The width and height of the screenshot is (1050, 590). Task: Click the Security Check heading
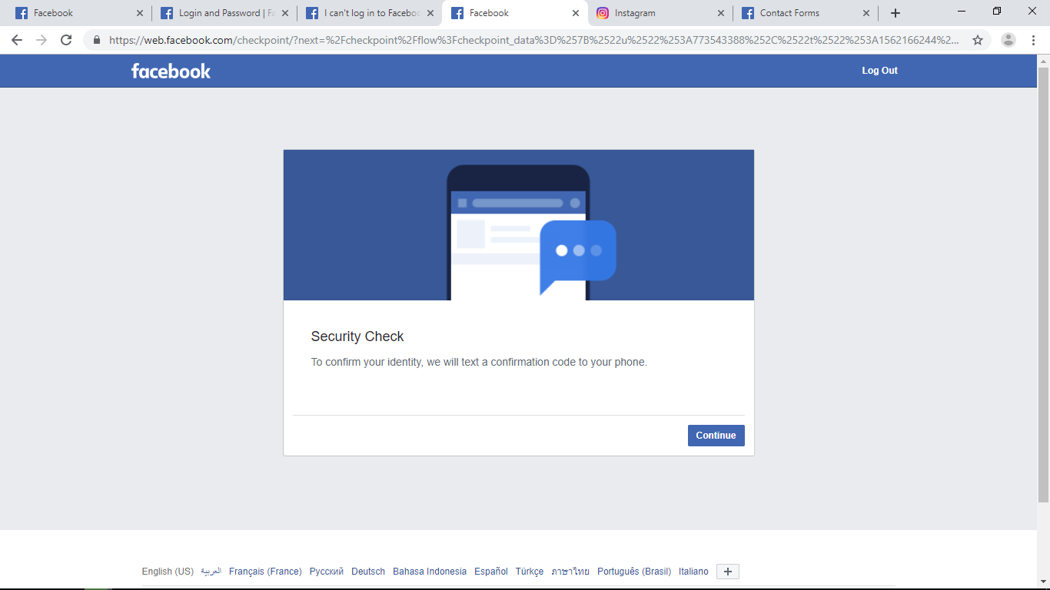tap(357, 336)
